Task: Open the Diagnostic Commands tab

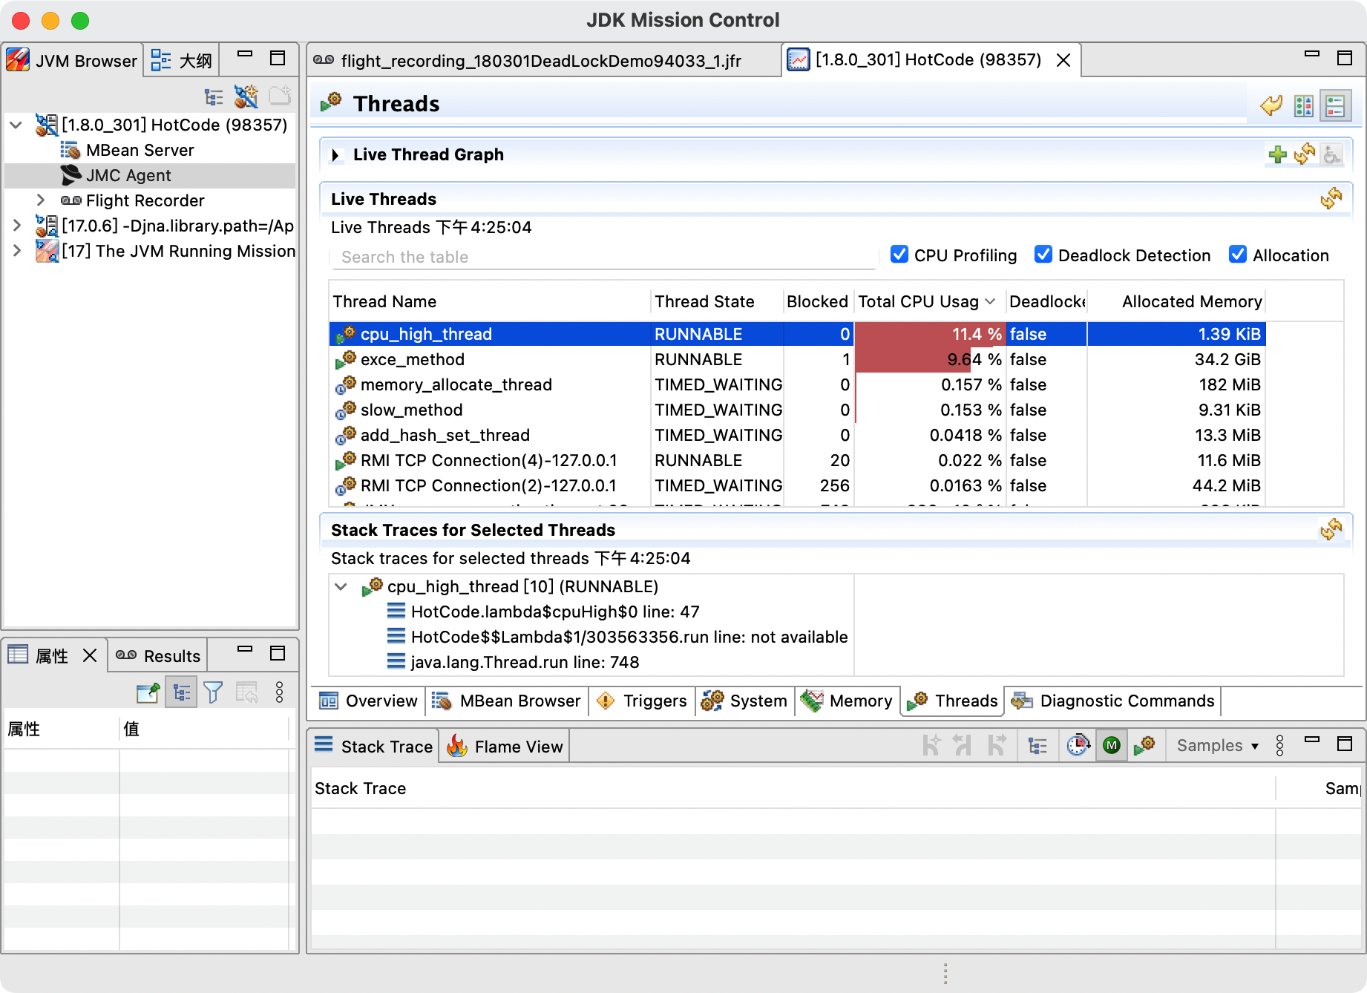Action: pyautogui.click(x=1113, y=701)
